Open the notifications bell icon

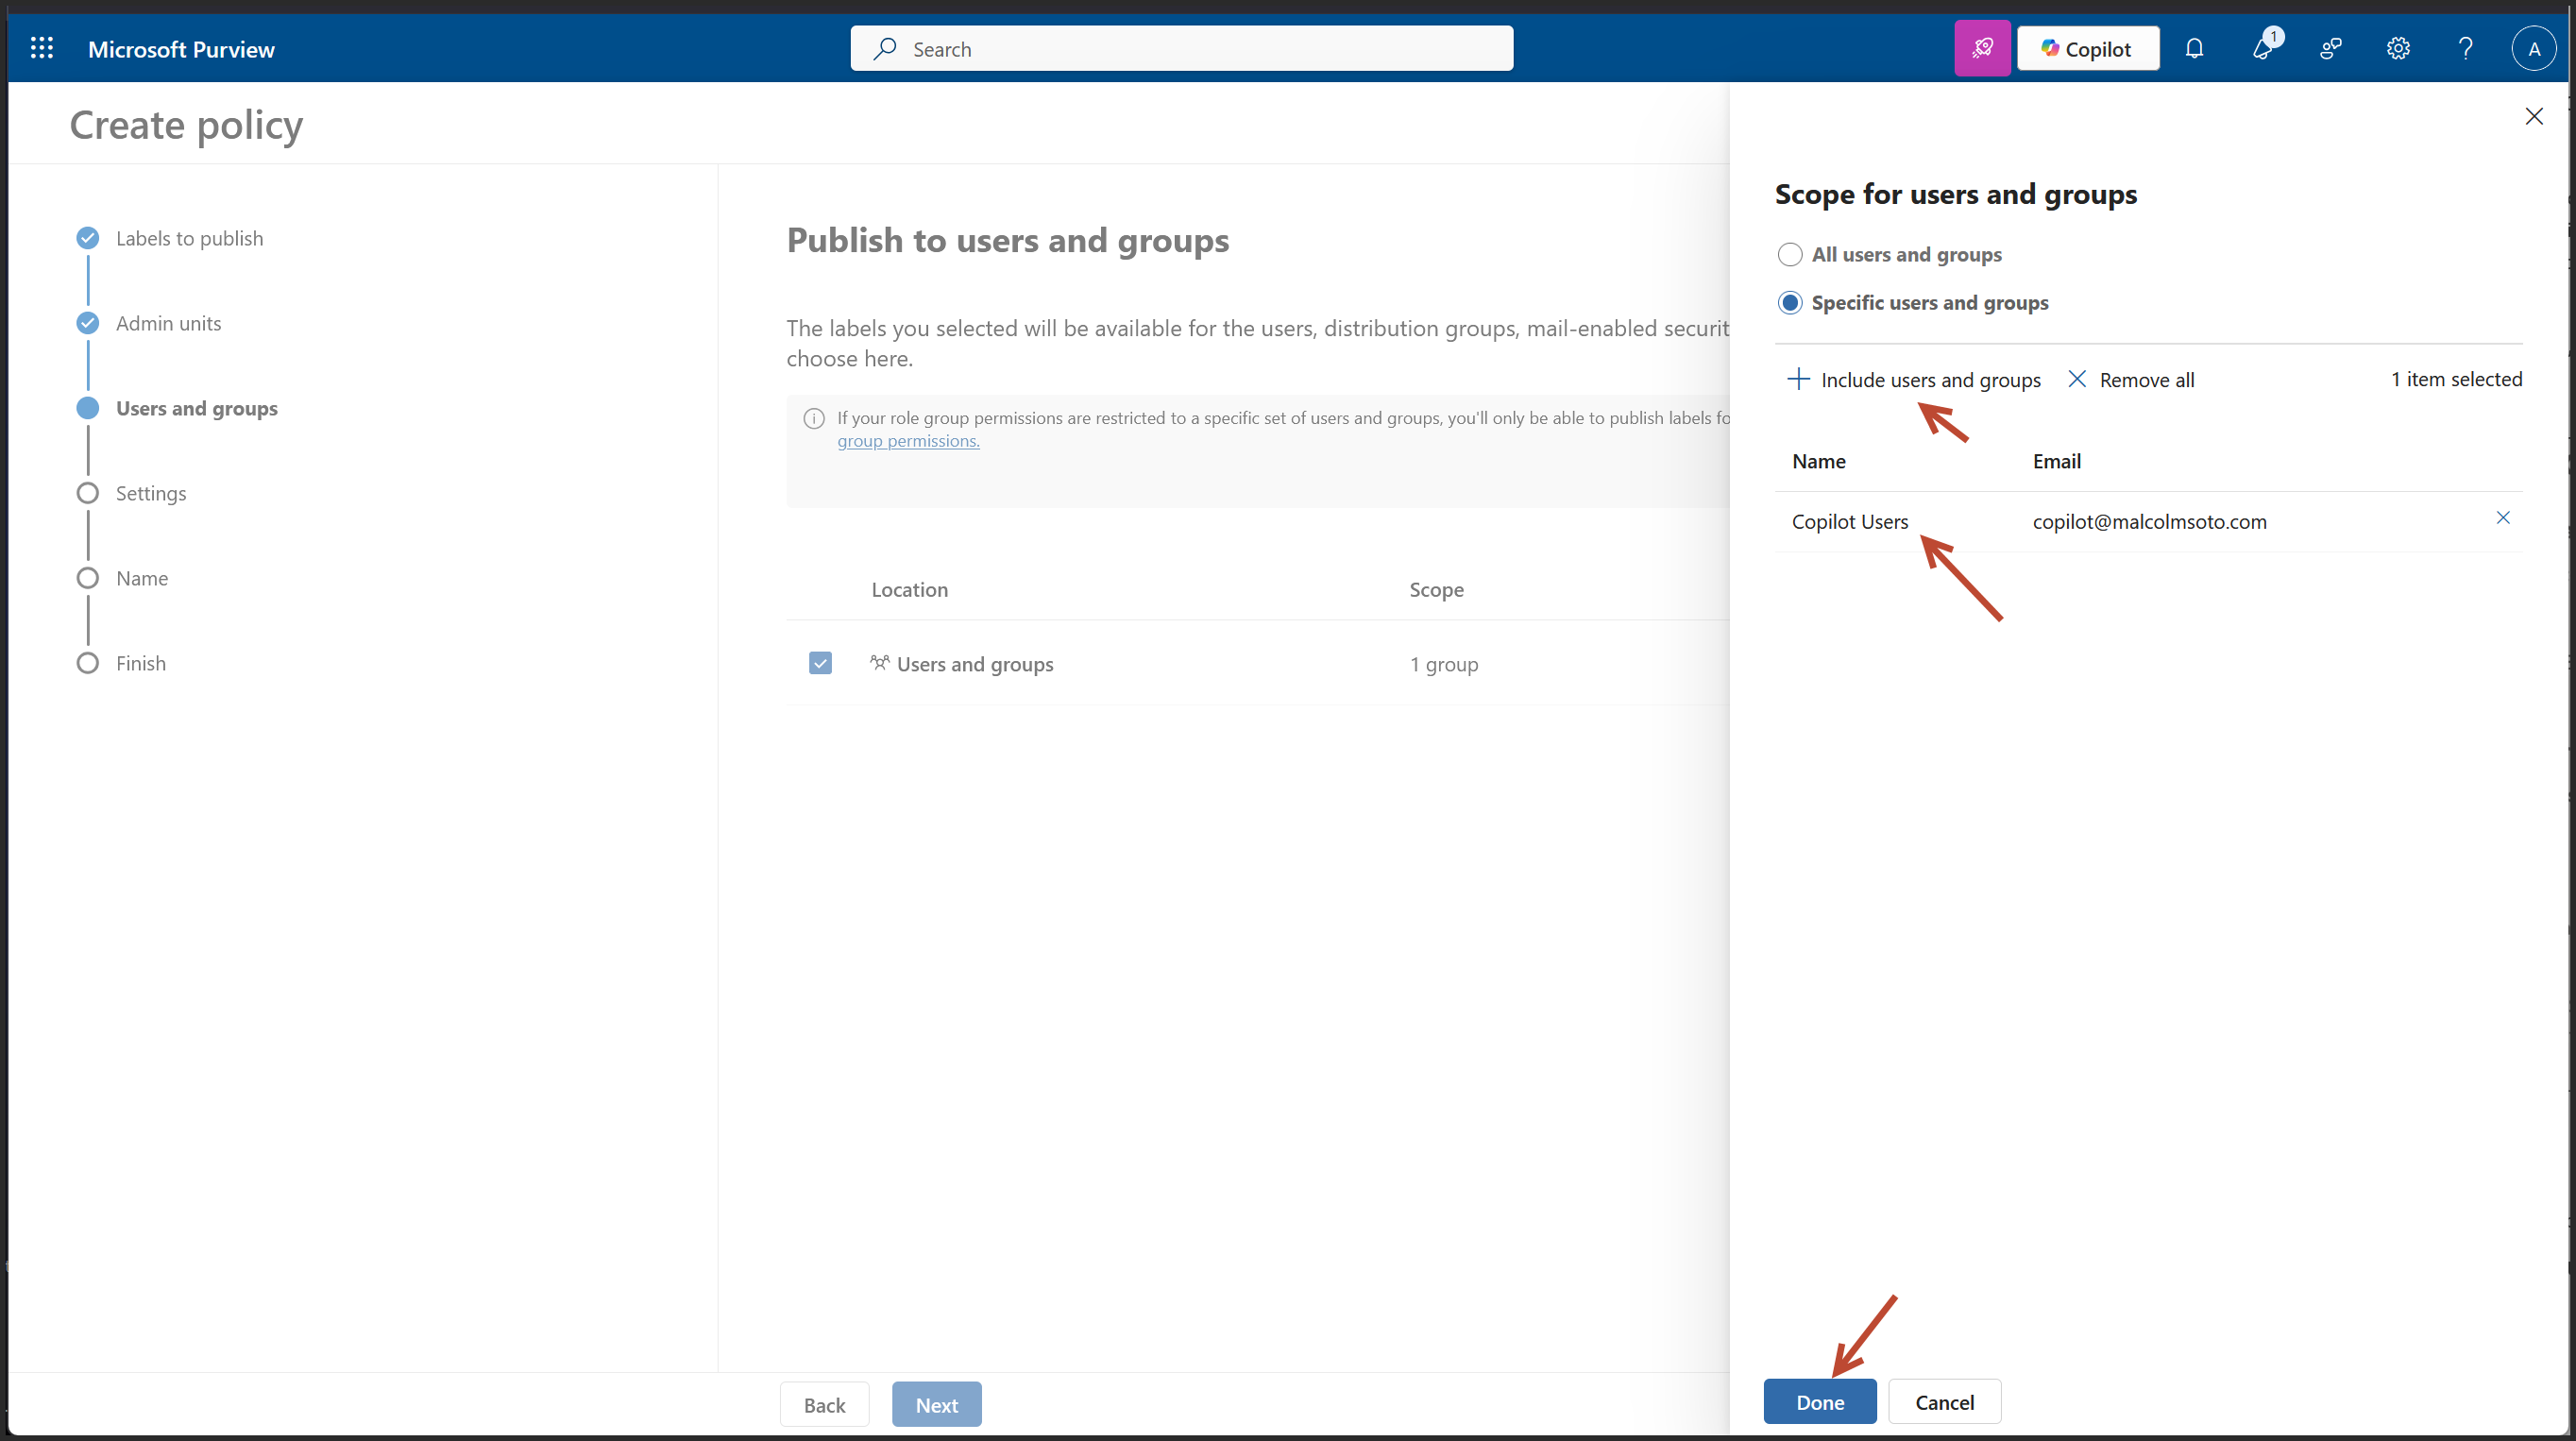coord(2194,48)
